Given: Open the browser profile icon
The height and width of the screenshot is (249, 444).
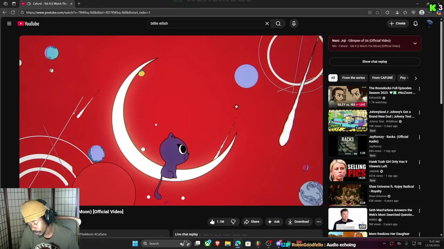Looking at the screenshot, I should coord(422,12).
